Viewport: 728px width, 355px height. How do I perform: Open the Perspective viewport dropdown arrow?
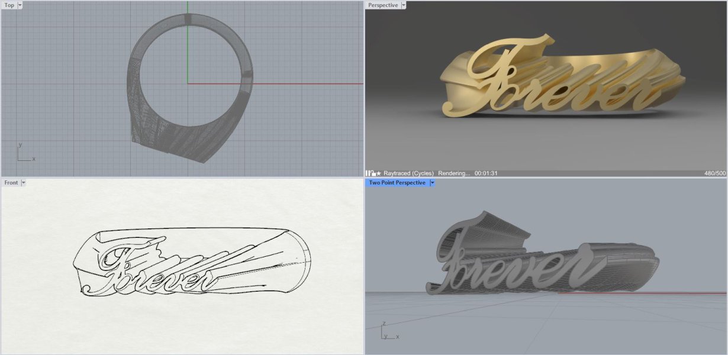coord(404,5)
